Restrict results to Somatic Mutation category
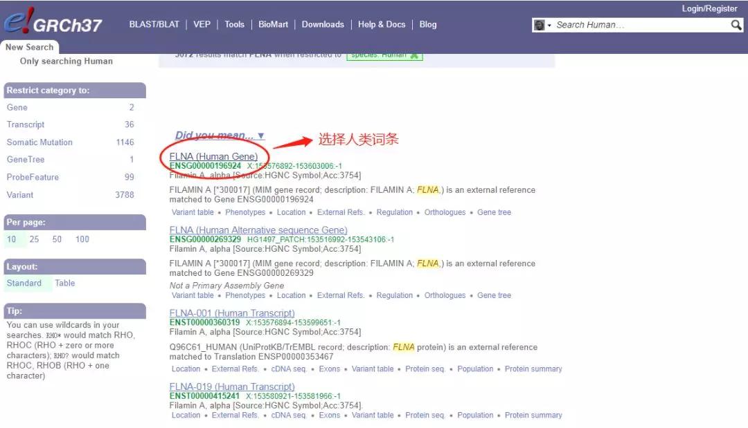 [x=39, y=142]
